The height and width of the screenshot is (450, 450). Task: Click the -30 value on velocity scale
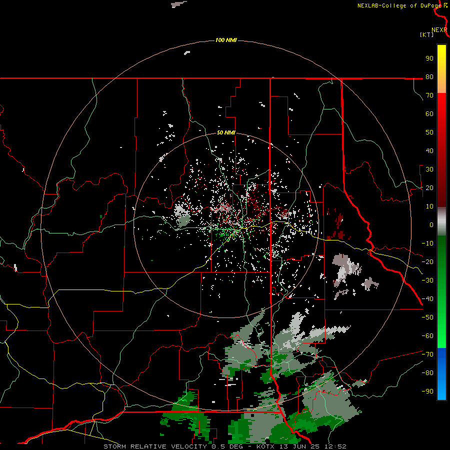pos(427,280)
